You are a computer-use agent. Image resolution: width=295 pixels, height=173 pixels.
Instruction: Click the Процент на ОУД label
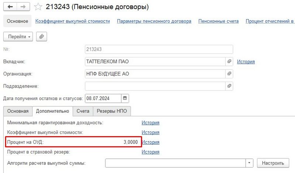tap(25, 142)
